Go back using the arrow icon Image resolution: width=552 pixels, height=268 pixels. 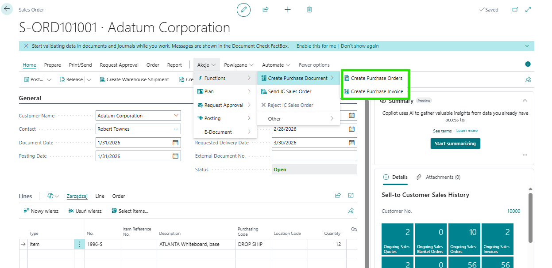tap(7, 9)
